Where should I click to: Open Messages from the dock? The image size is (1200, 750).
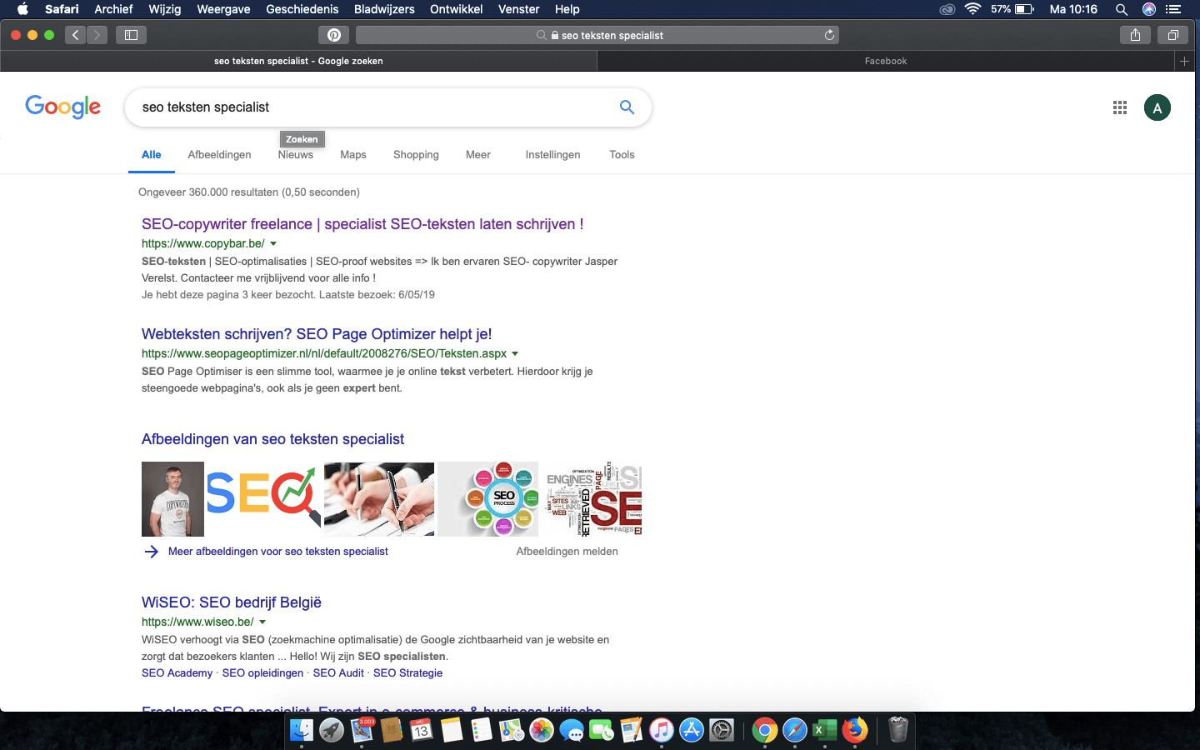pos(572,731)
